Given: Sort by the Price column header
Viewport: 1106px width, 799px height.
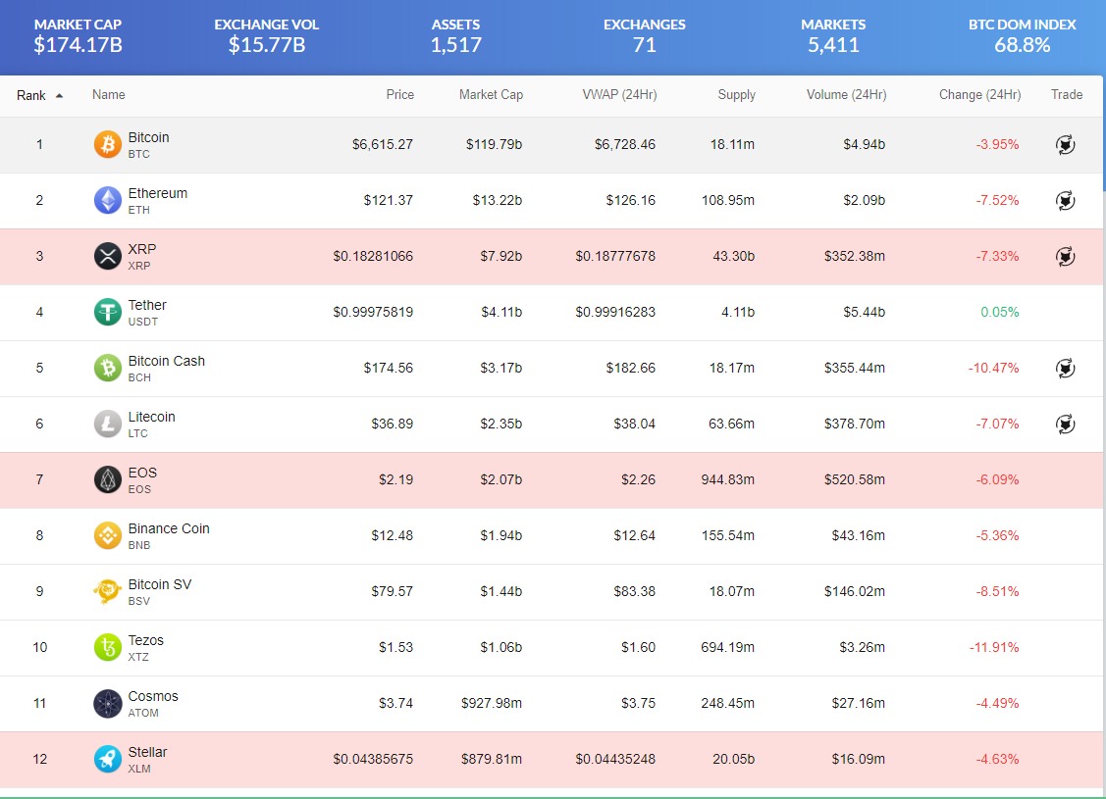Looking at the screenshot, I should pyautogui.click(x=400, y=94).
